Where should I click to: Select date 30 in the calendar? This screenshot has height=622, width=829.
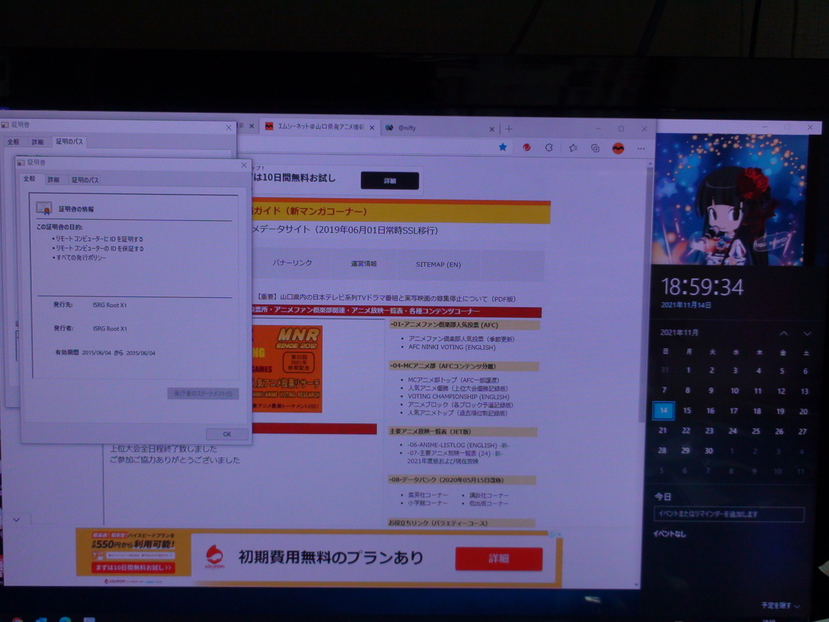(709, 451)
